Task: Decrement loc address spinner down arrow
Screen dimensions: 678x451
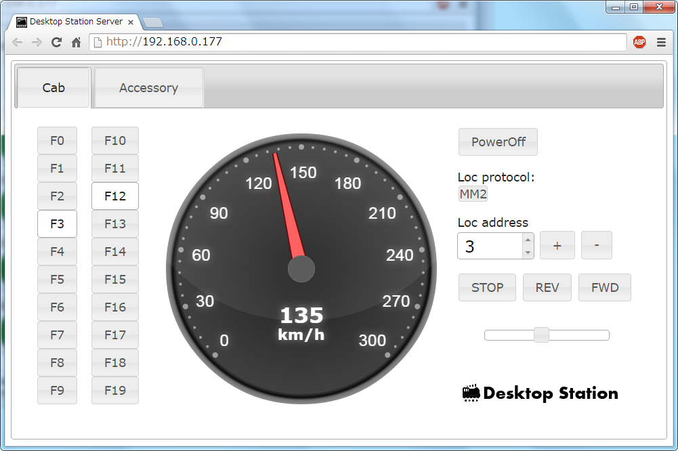Action: (x=528, y=252)
